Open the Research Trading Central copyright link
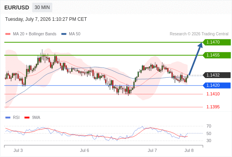 point(199,34)
